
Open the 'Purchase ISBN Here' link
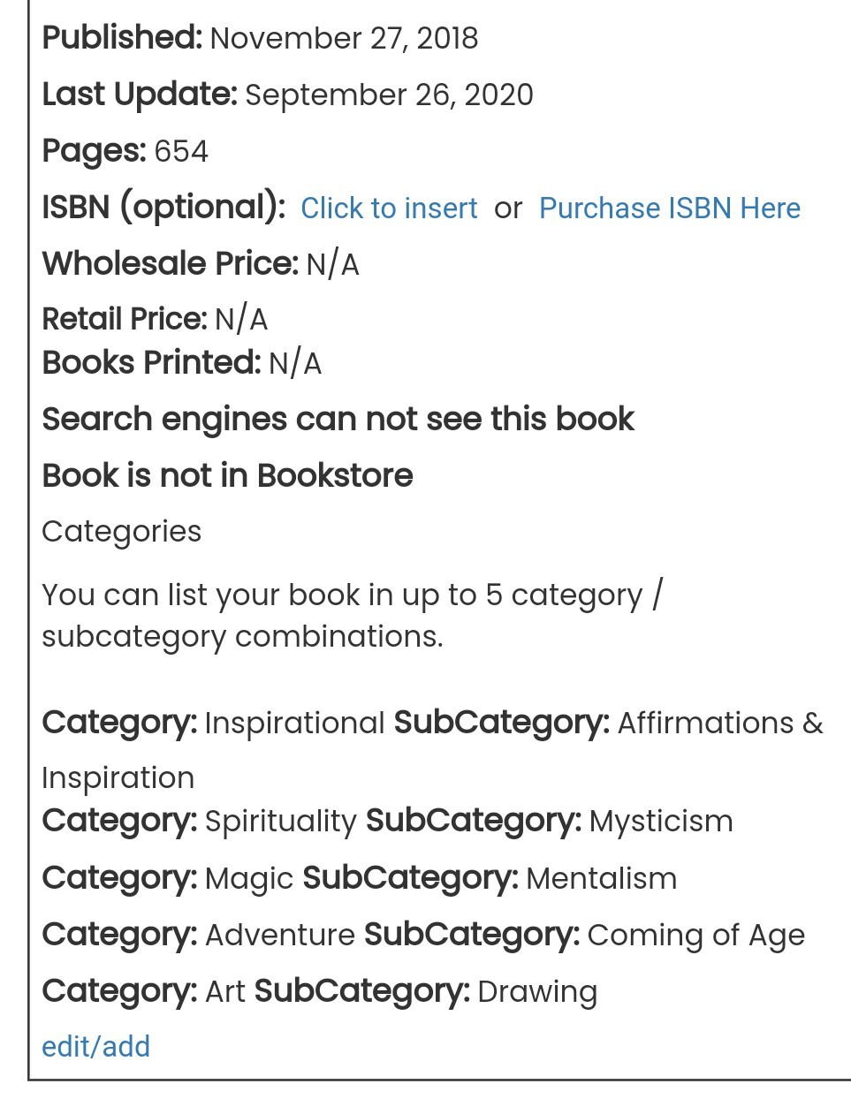669,208
